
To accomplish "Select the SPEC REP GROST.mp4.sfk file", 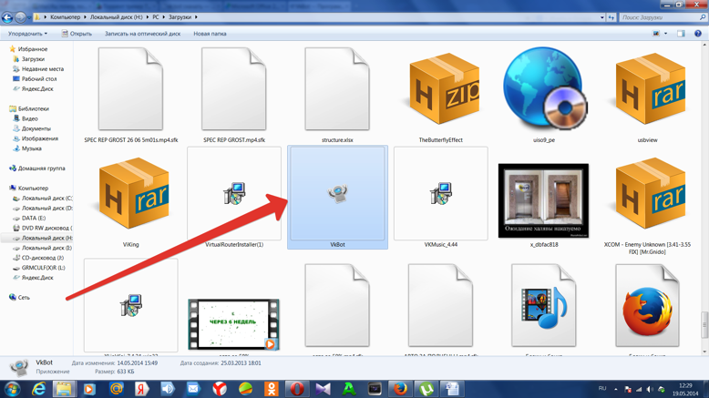I will click(234, 89).
